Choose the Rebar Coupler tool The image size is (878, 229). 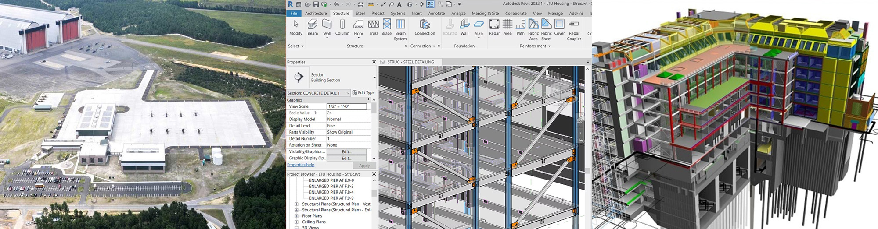[574, 29]
